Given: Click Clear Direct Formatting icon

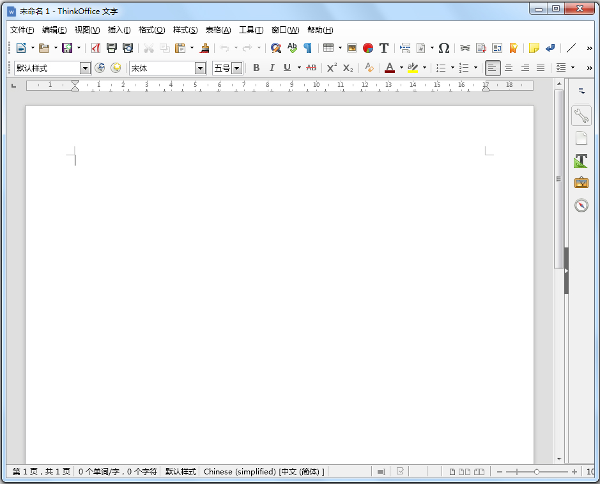Looking at the screenshot, I should tap(369, 68).
